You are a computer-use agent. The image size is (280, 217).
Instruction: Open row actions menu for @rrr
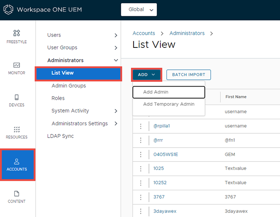(x=141, y=140)
